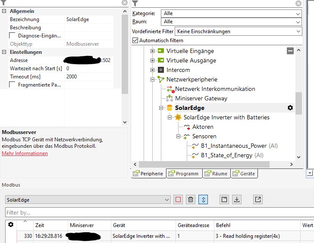Image resolution: width=314 pixels, height=243 pixels.
Task: Open the Mehr Informationen link
Action: [x=25, y=153]
